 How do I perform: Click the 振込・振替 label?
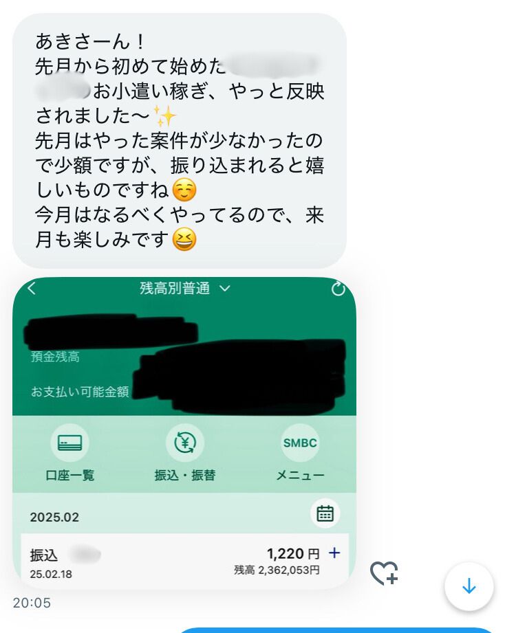click(x=184, y=475)
